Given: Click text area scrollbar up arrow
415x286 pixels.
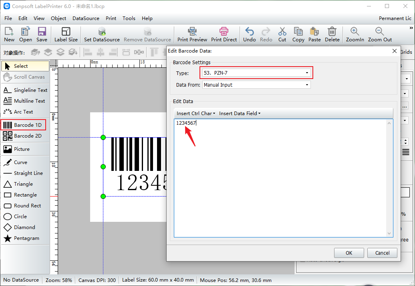Looking at the screenshot, I should pos(389,123).
